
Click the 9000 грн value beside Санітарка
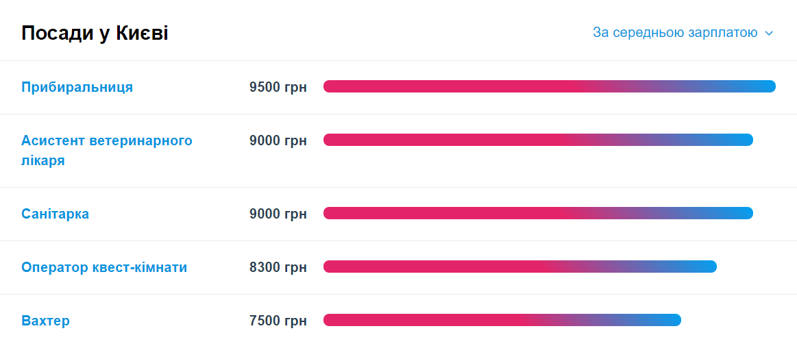coord(278,214)
